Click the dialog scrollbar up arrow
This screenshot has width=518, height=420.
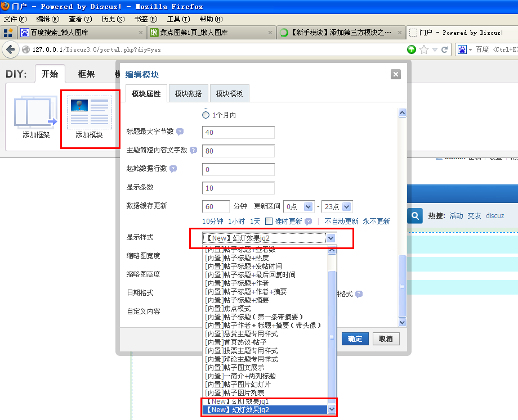tap(402, 113)
